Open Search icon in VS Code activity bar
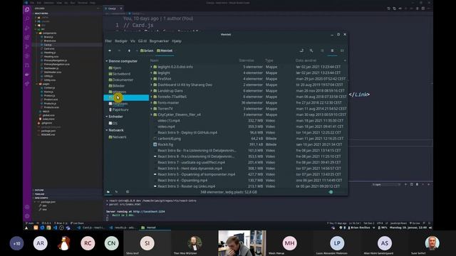Image resolution: width=456 pixels, height=256 pixels. point(27,19)
